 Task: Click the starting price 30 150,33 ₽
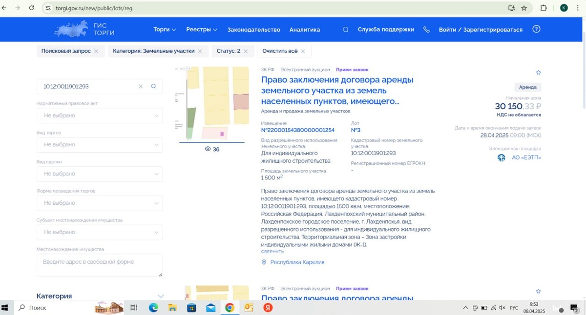(518, 106)
